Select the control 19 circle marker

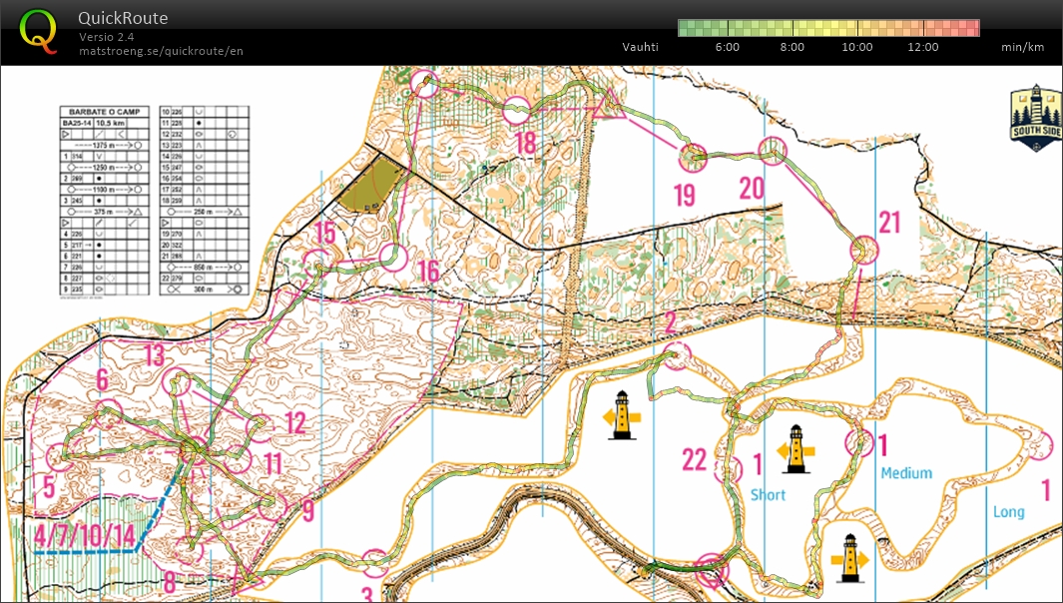point(693,155)
